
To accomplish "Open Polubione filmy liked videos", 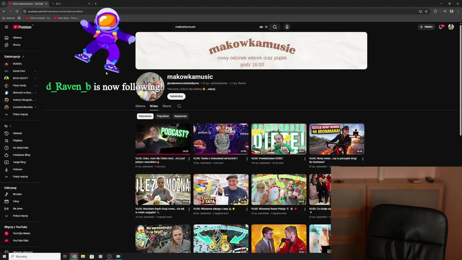I will coord(21,155).
